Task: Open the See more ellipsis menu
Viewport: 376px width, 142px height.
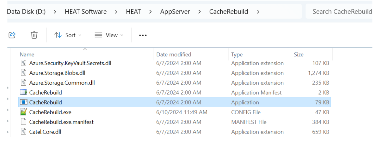Action: [143, 35]
